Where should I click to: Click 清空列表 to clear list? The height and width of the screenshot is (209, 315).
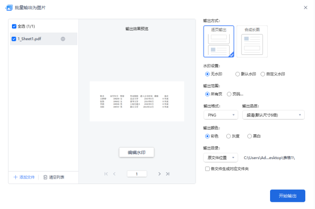54,177
